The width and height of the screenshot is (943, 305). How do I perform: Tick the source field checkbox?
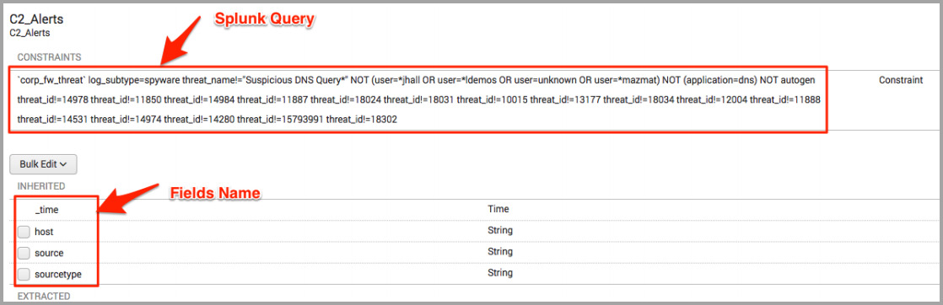click(x=24, y=252)
